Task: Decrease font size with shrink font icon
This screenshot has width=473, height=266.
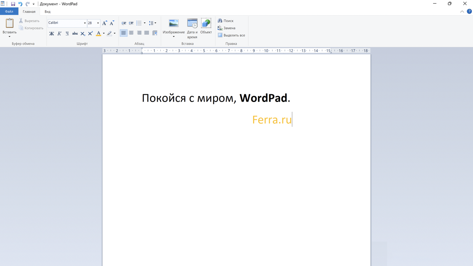Action: click(112, 23)
